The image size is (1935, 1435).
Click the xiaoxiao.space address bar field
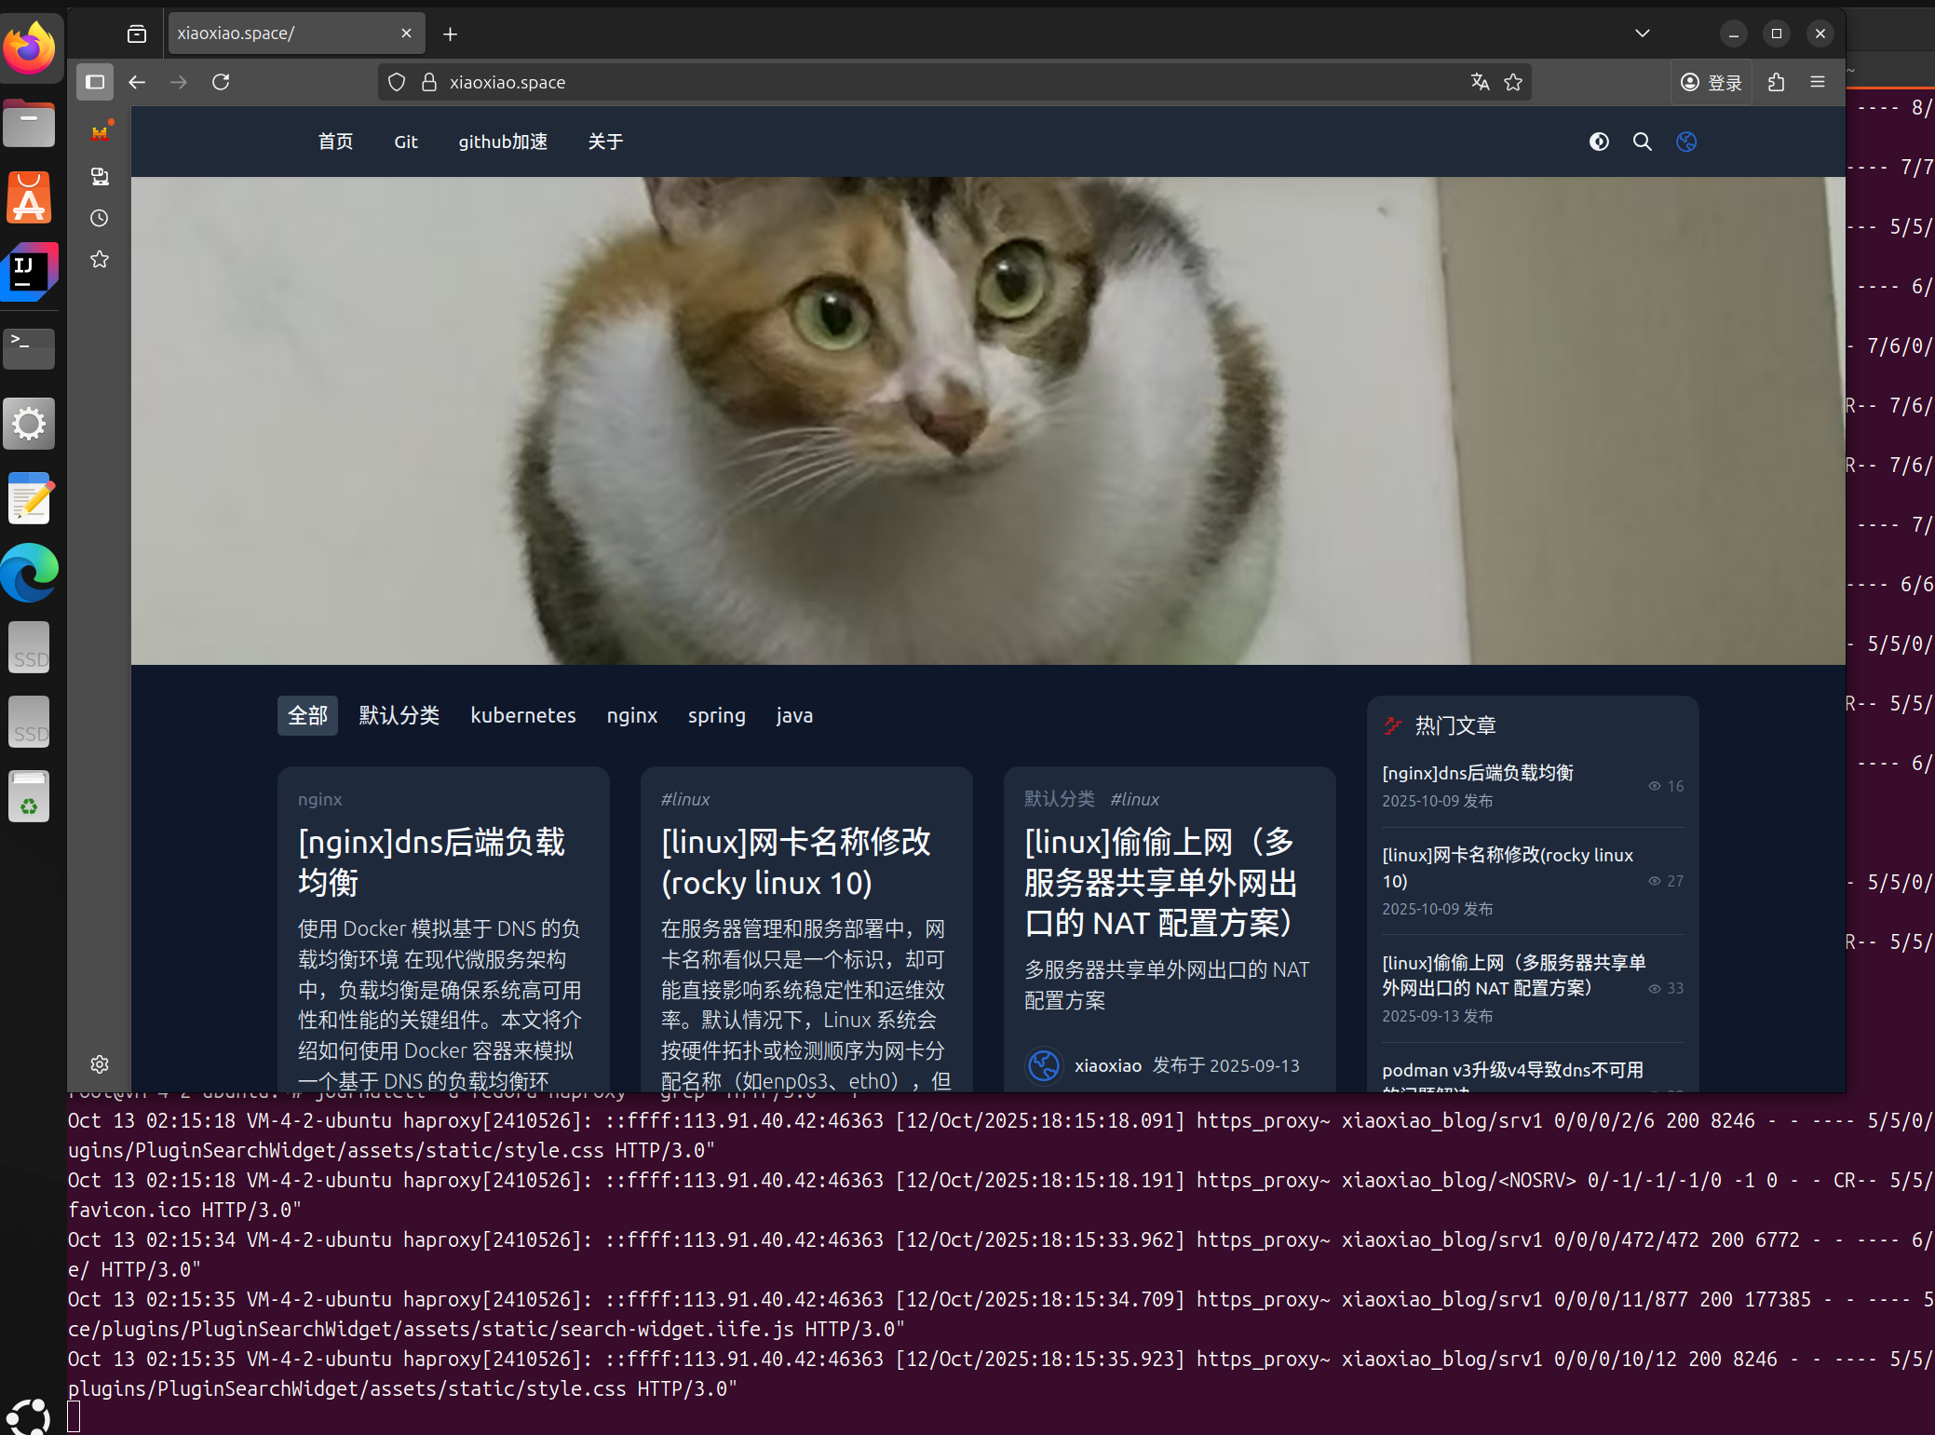tap(931, 82)
